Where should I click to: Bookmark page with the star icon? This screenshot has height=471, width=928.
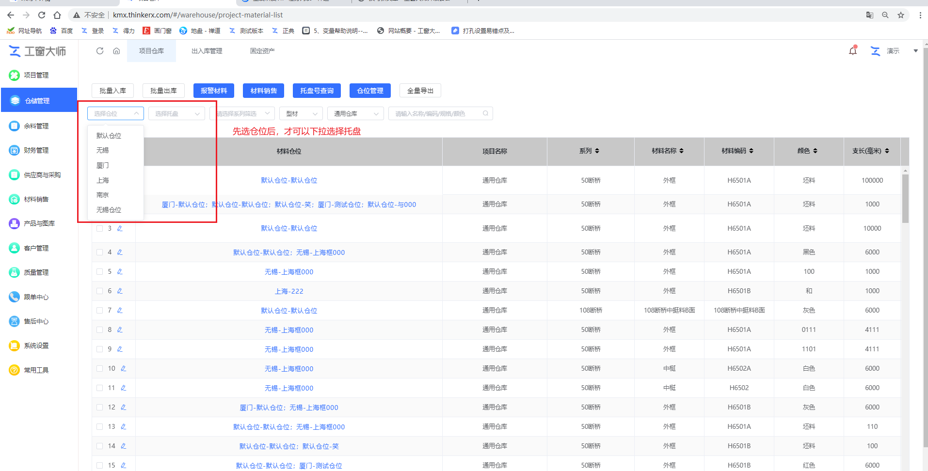(901, 15)
